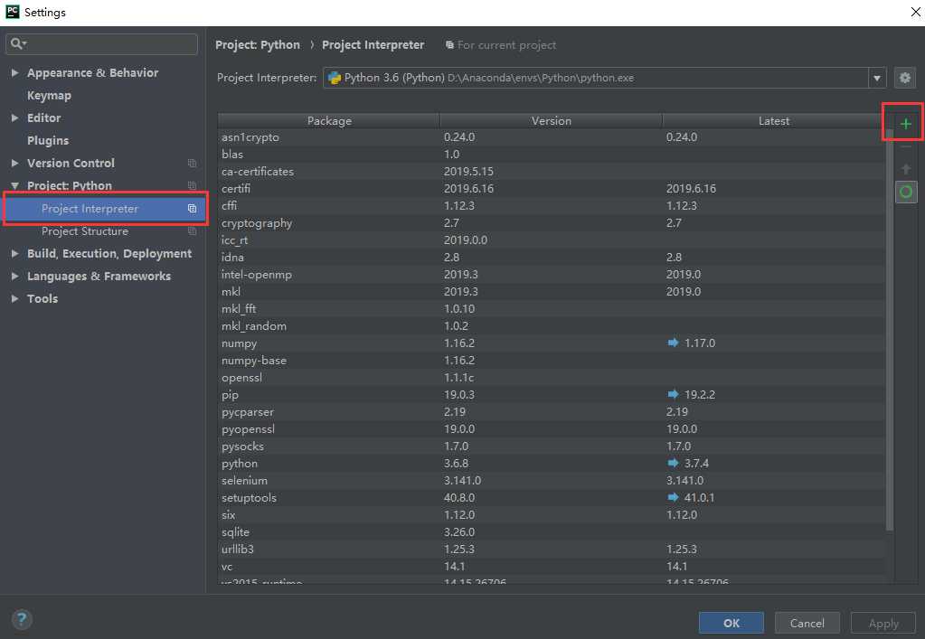
Task: Click the Project: Python breadcrumb
Action: (257, 45)
